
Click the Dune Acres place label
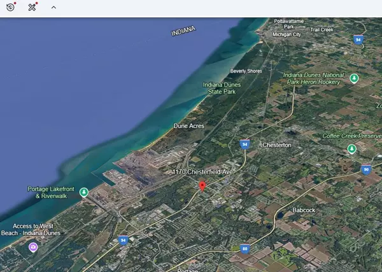click(189, 125)
